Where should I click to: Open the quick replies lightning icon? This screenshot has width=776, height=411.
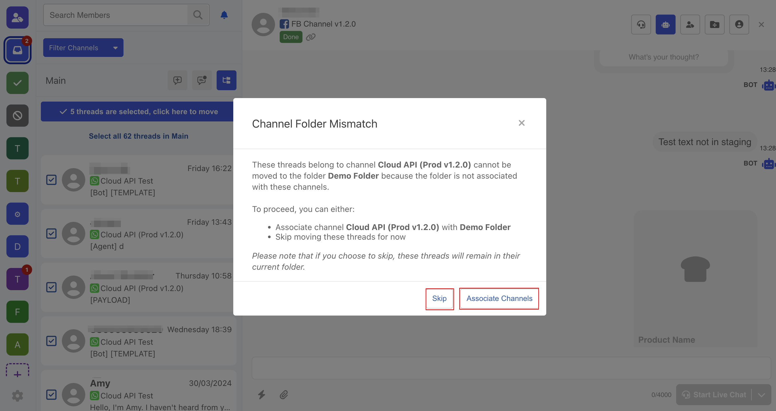pos(262,394)
